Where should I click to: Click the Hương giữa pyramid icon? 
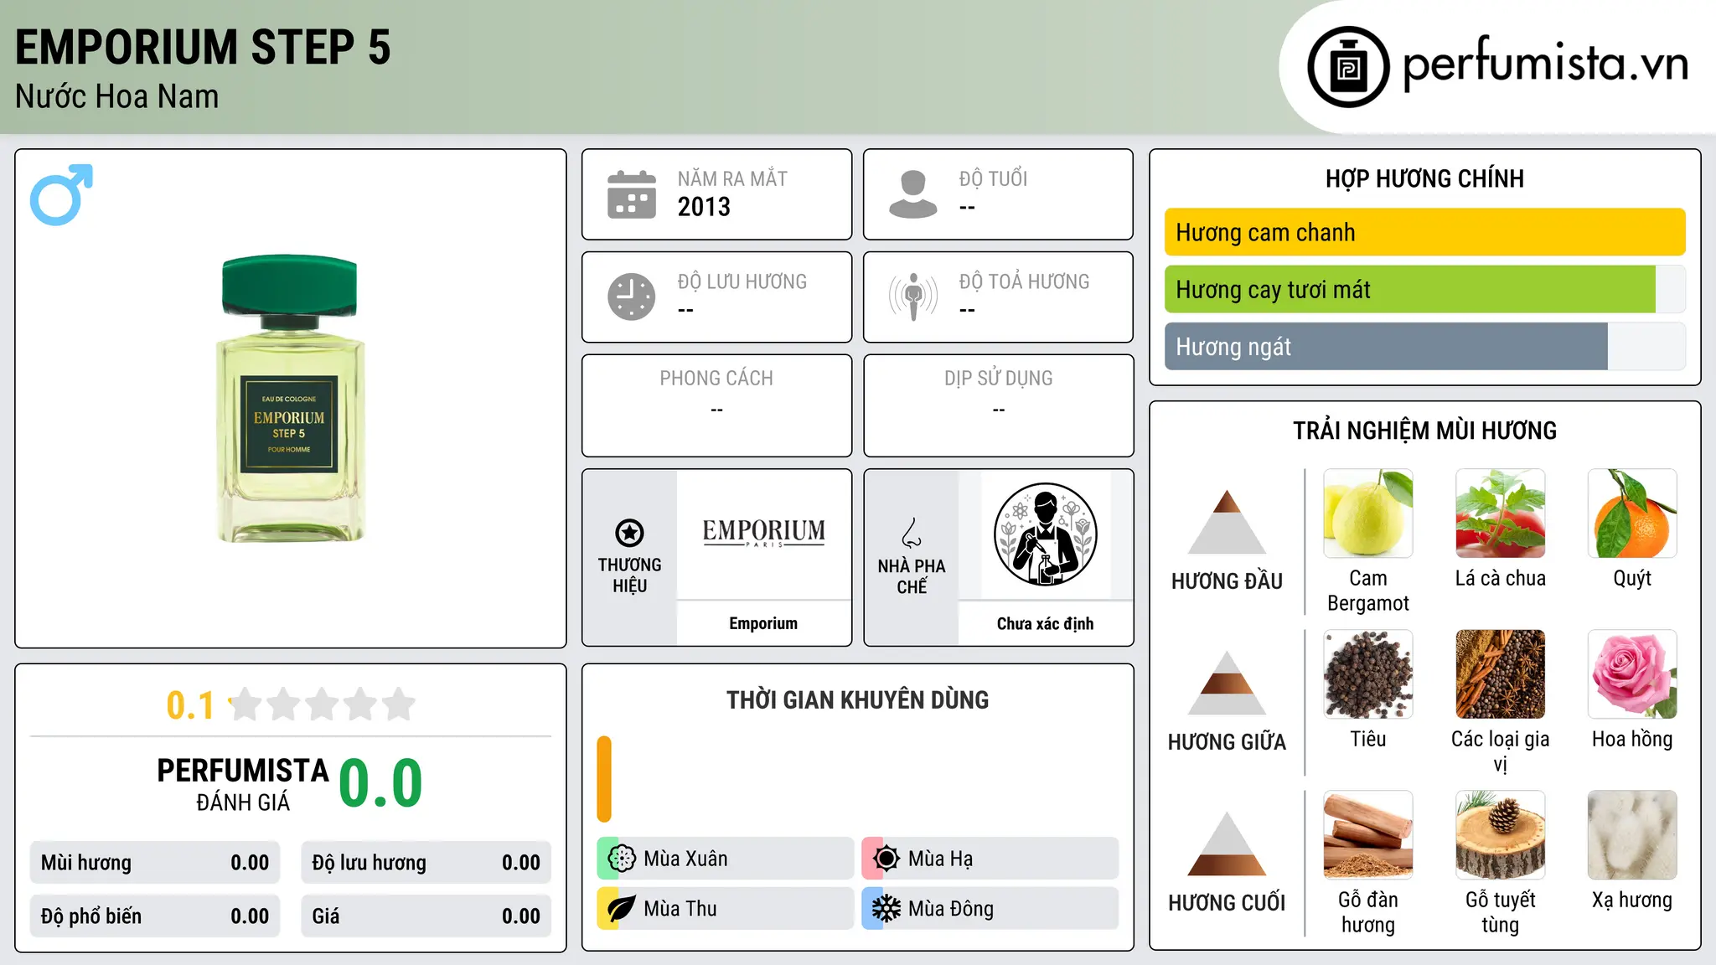click(1227, 682)
